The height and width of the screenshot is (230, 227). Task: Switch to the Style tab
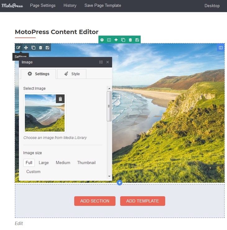point(72,74)
